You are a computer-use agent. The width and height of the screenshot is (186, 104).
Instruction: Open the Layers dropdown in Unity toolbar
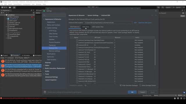click(x=170, y=7)
